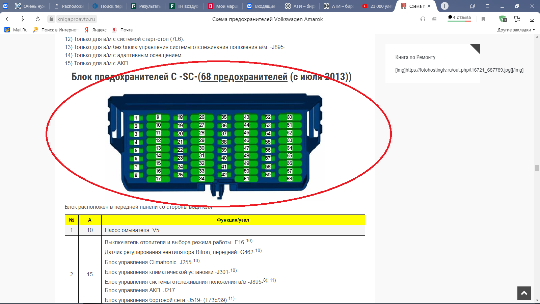Open reader mode icon
The width and height of the screenshot is (540, 304).
(x=434, y=19)
